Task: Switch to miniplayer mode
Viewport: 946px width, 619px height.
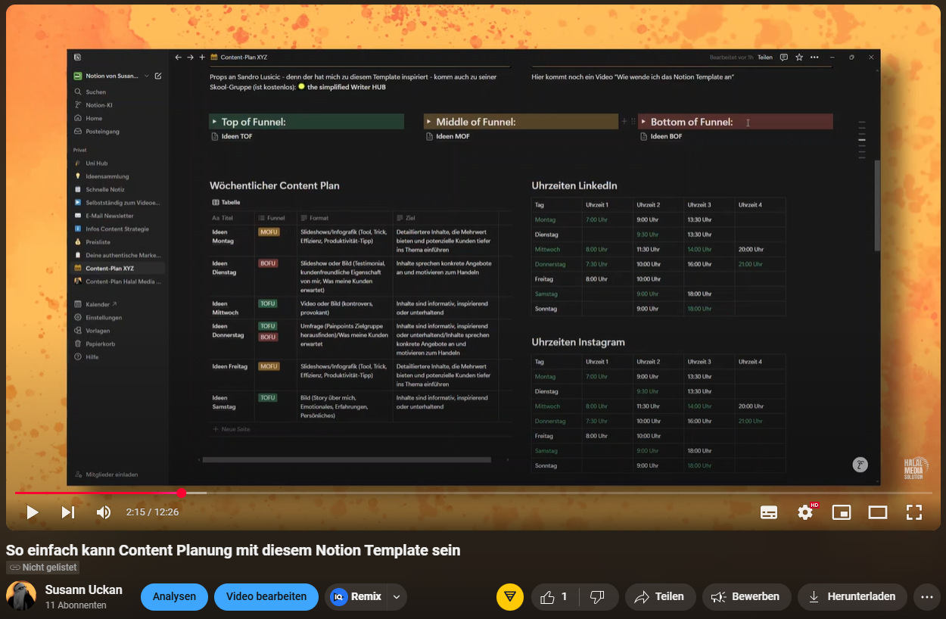Action: pyautogui.click(x=842, y=512)
